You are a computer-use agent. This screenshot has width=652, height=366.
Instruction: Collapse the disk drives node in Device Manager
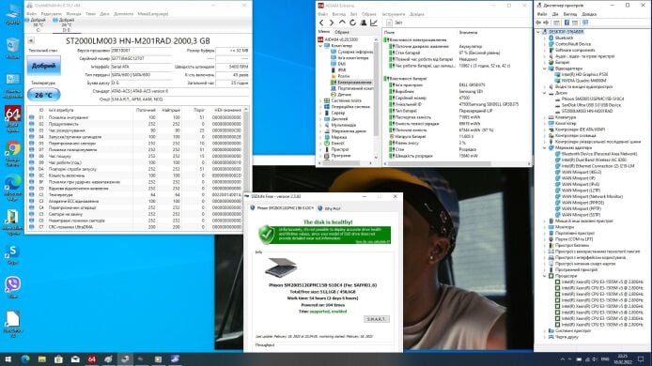tap(545, 93)
